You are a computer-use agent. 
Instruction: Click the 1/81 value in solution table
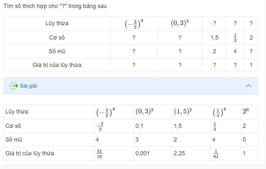click(216, 154)
